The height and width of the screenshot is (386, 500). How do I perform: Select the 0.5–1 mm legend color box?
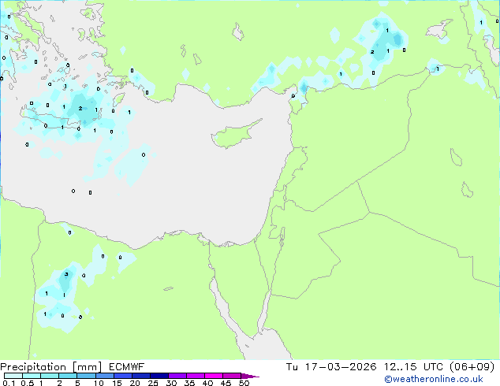tap(32, 376)
